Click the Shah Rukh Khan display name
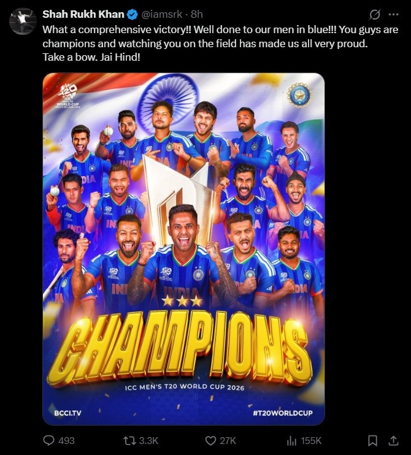The height and width of the screenshot is (455, 411). click(83, 14)
